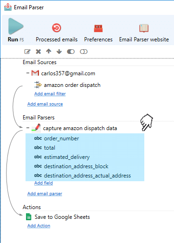Click the abc icon next to estimated_delivery

tap(38, 157)
